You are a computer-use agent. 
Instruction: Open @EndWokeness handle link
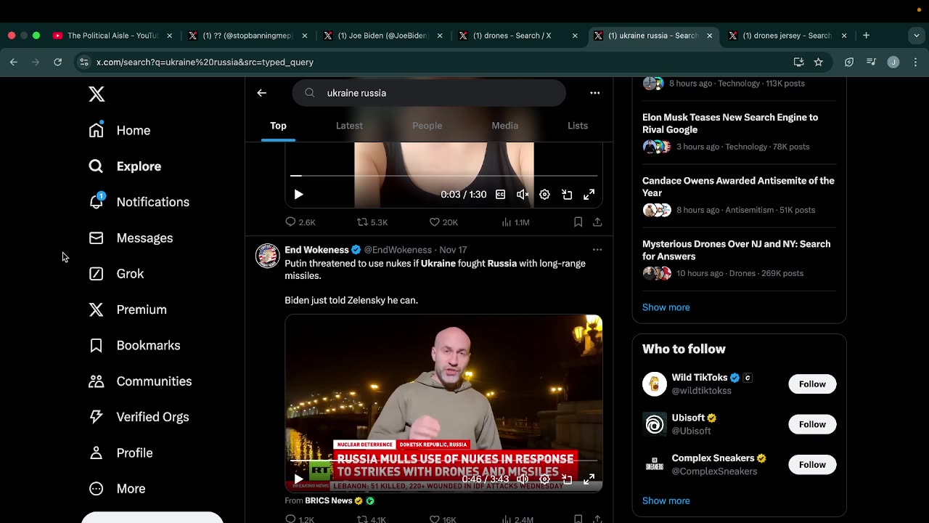(x=398, y=250)
